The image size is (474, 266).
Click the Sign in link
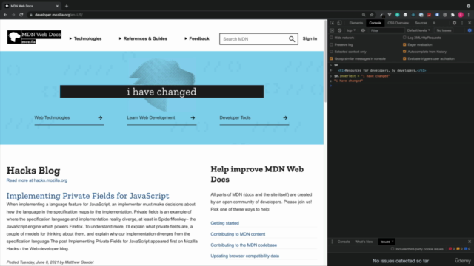(x=310, y=38)
